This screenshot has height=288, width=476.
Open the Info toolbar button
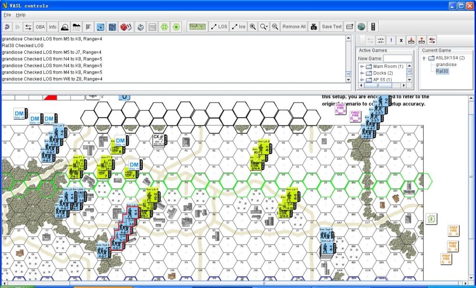tap(53, 27)
